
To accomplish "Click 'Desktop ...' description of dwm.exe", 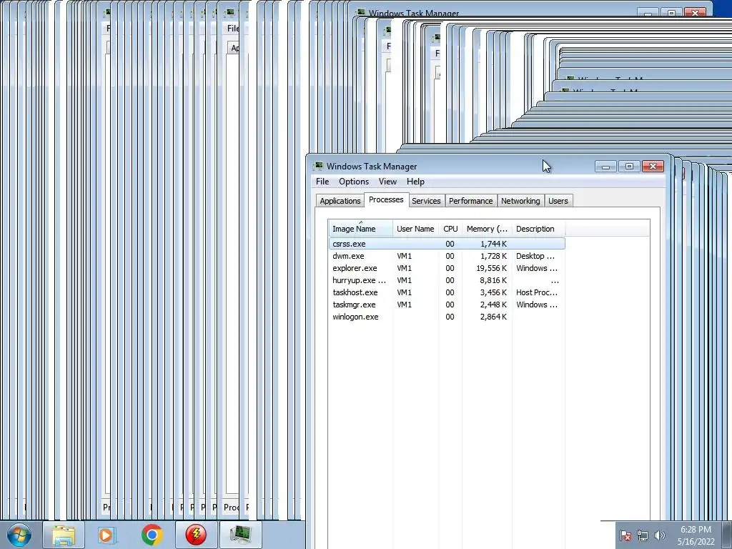I will (x=535, y=256).
